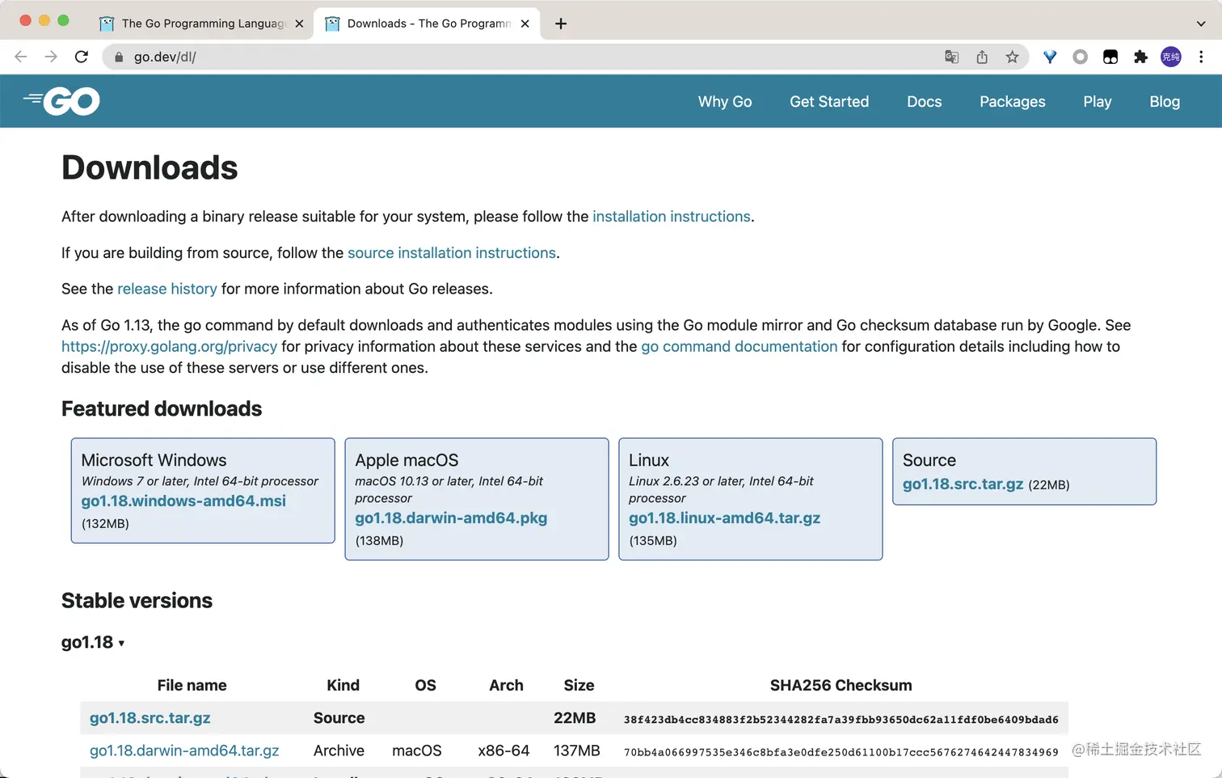Open the Extensions puzzle icon
The height and width of the screenshot is (778, 1222).
point(1140,57)
